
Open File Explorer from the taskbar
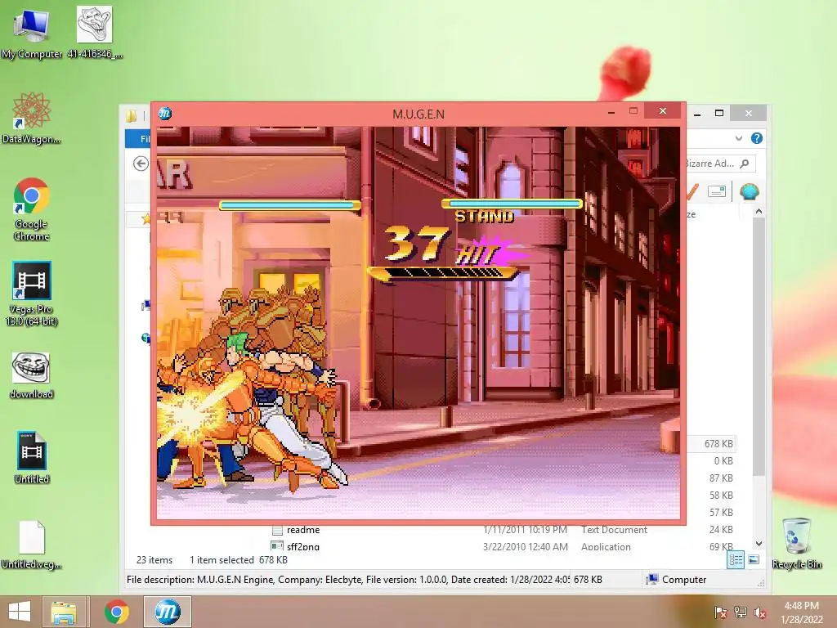coord(64,612)
